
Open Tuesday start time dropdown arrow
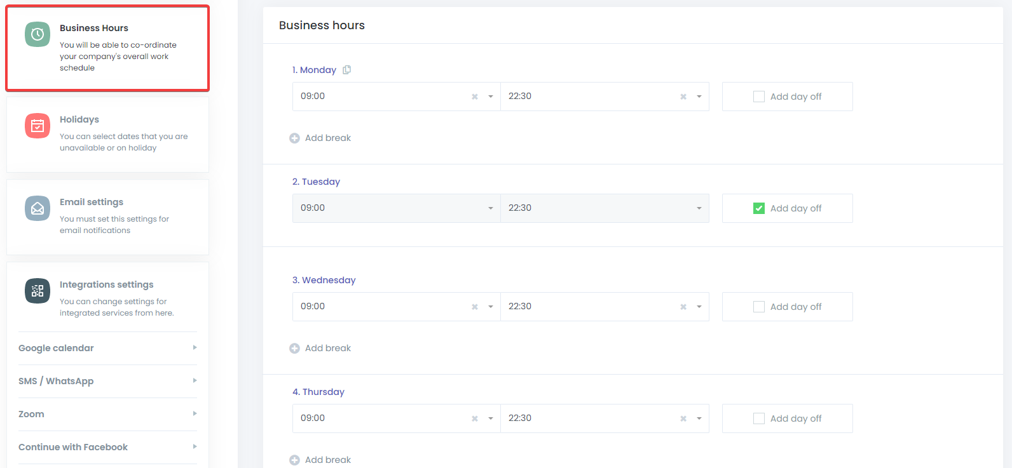(491, 208)
